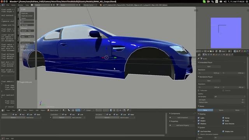Open the AA Samples dropdown
The image size is (249, 140).
point(229,96)
